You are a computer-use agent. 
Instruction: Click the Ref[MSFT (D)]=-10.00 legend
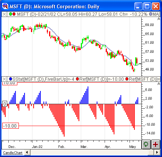click(x=102, y=79)
